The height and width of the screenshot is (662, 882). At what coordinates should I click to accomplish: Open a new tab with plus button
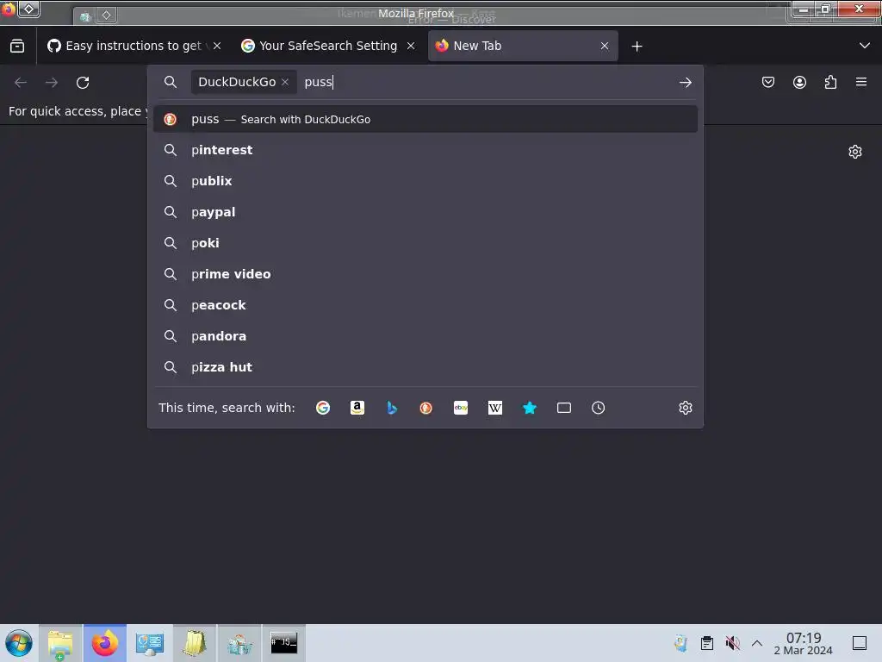pos(637,47)
